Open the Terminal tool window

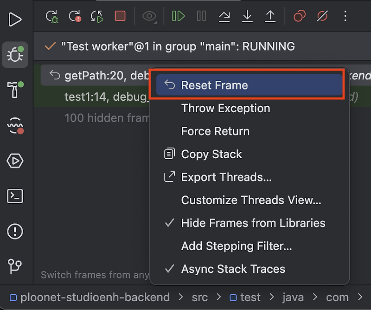(15, 196)
